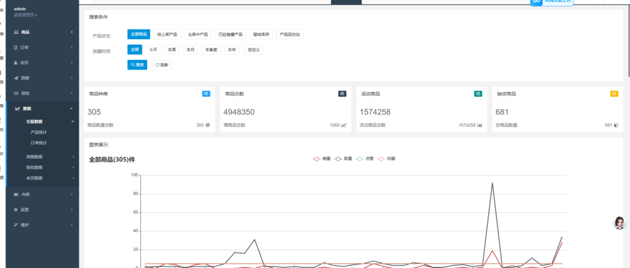Screen dimensions: 630x268
Task: Click the dark 件 badge on 商品总数 card
Action: 342,94
